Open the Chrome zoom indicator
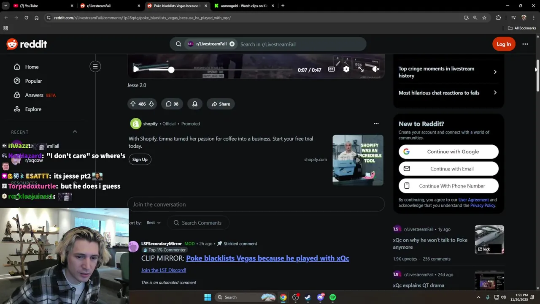Screen dimensions: 540x304 point(475,18)
